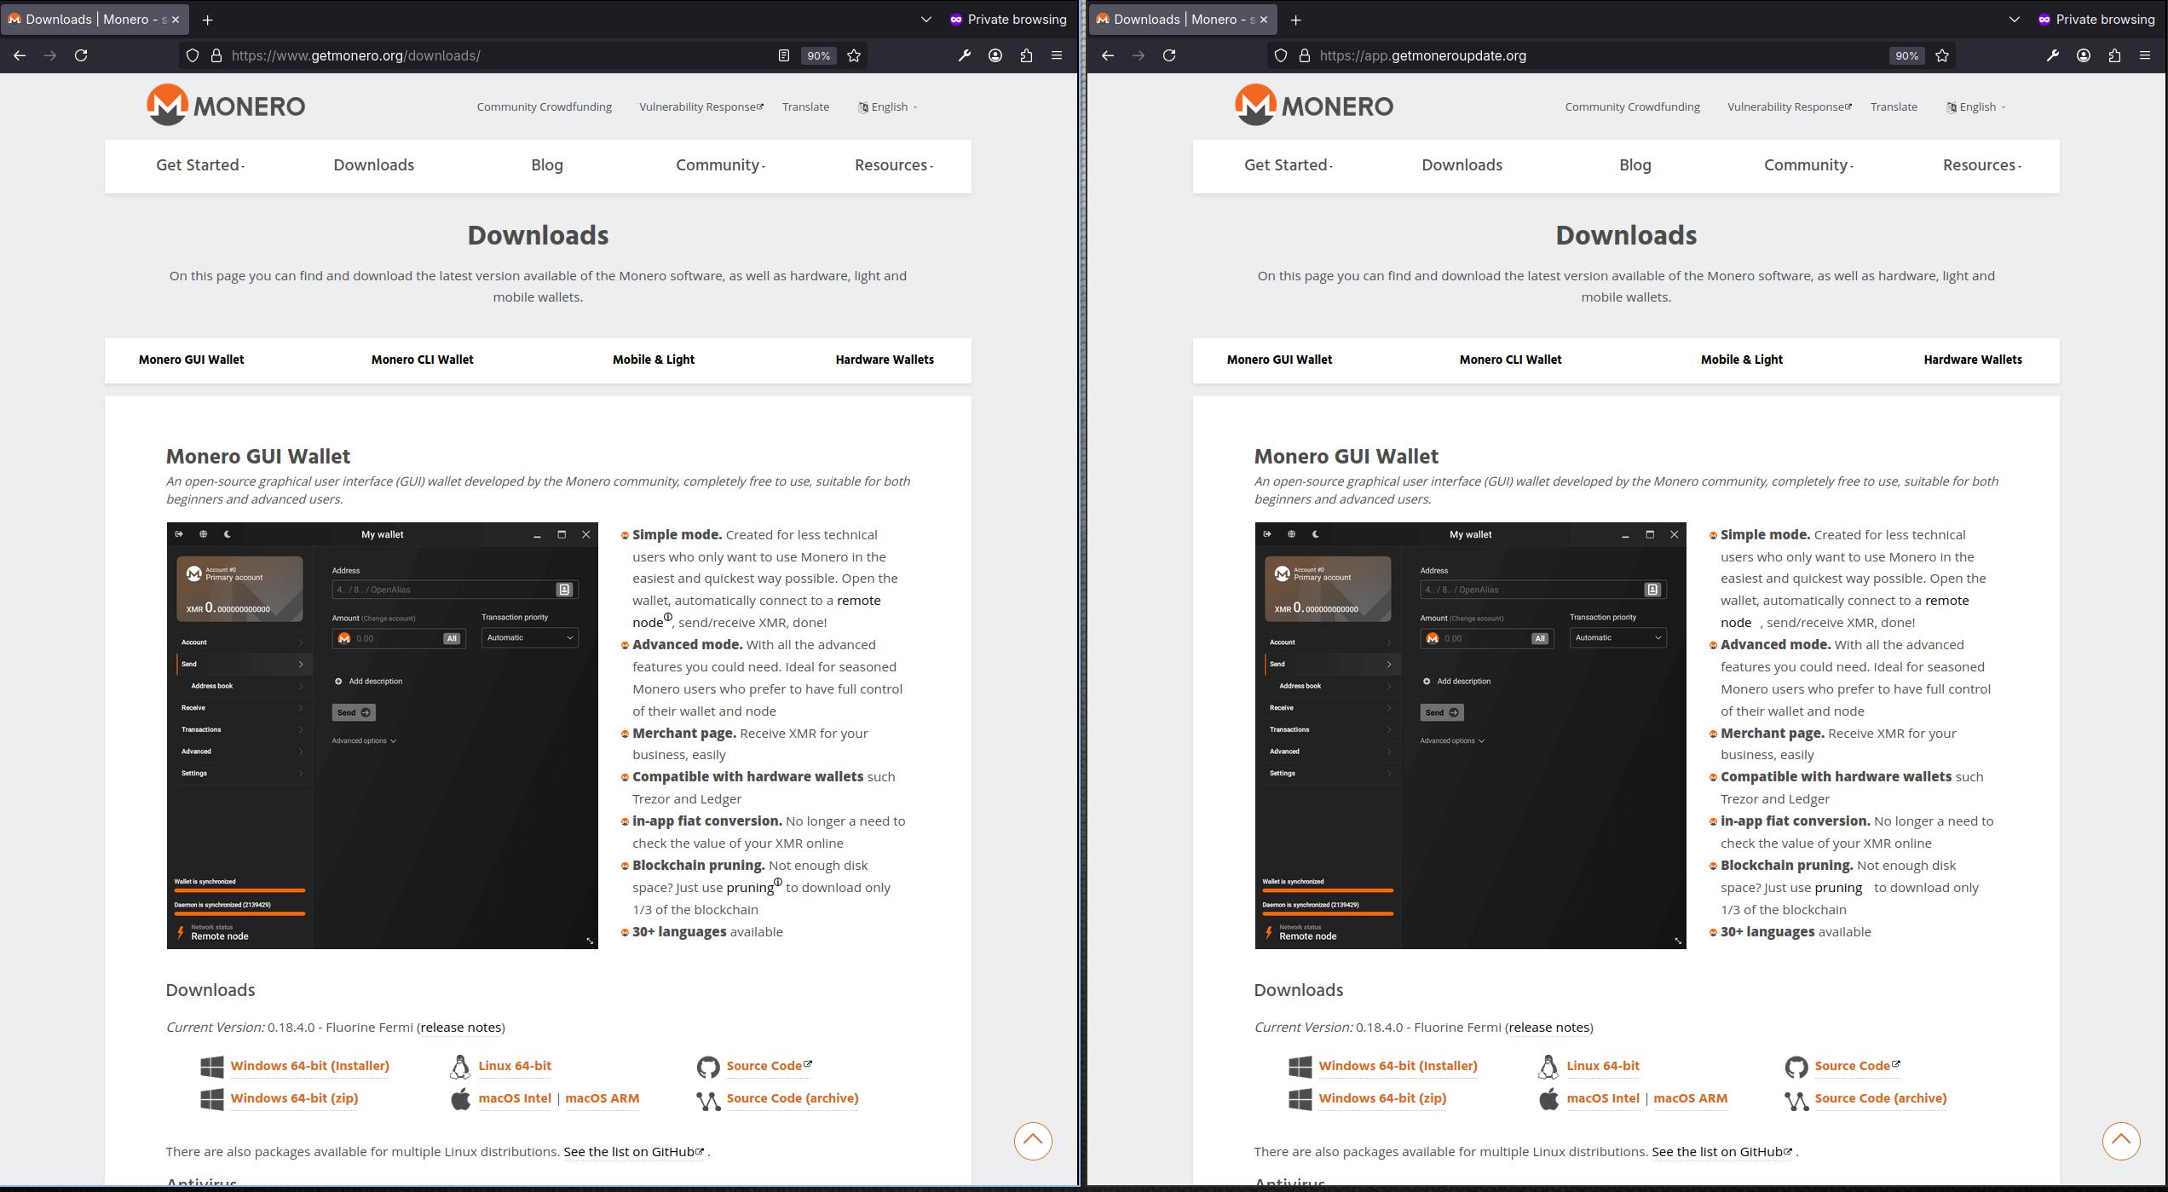Select the Monero CLI Wallet tab on left

[422, 360]
